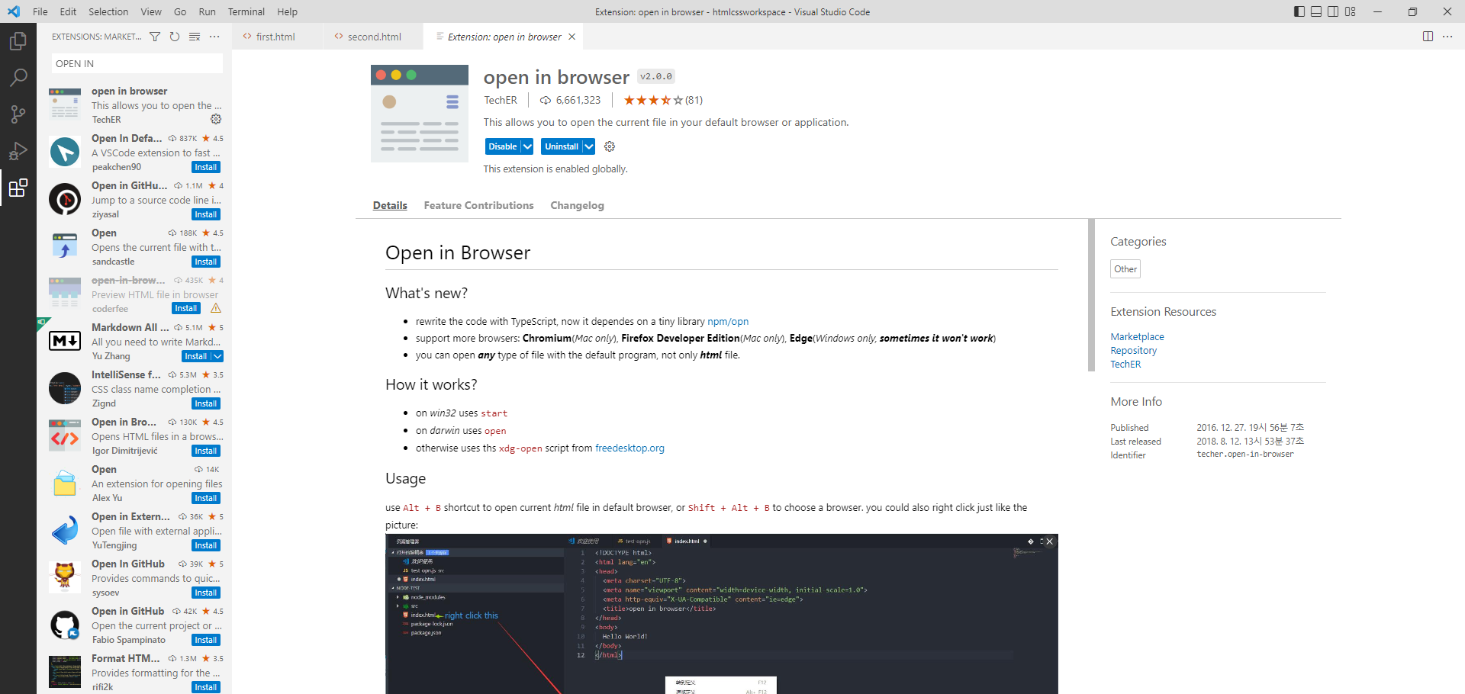Filter extensions with the funnel icon
Viewport: 1465px width, 694px height.
pyautogui.click(x=155, y=37)
